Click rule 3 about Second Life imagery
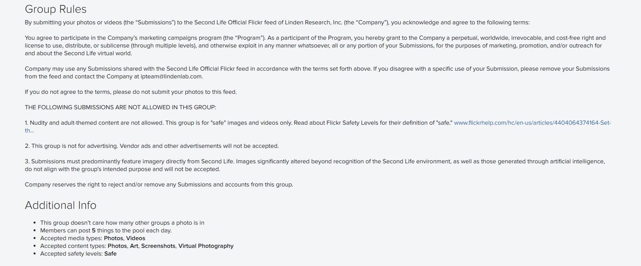The width and height of the screenshot is (641, 266). (x=315, y=165)
